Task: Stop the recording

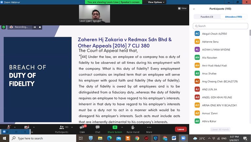Action: click(x=40, y=27)
